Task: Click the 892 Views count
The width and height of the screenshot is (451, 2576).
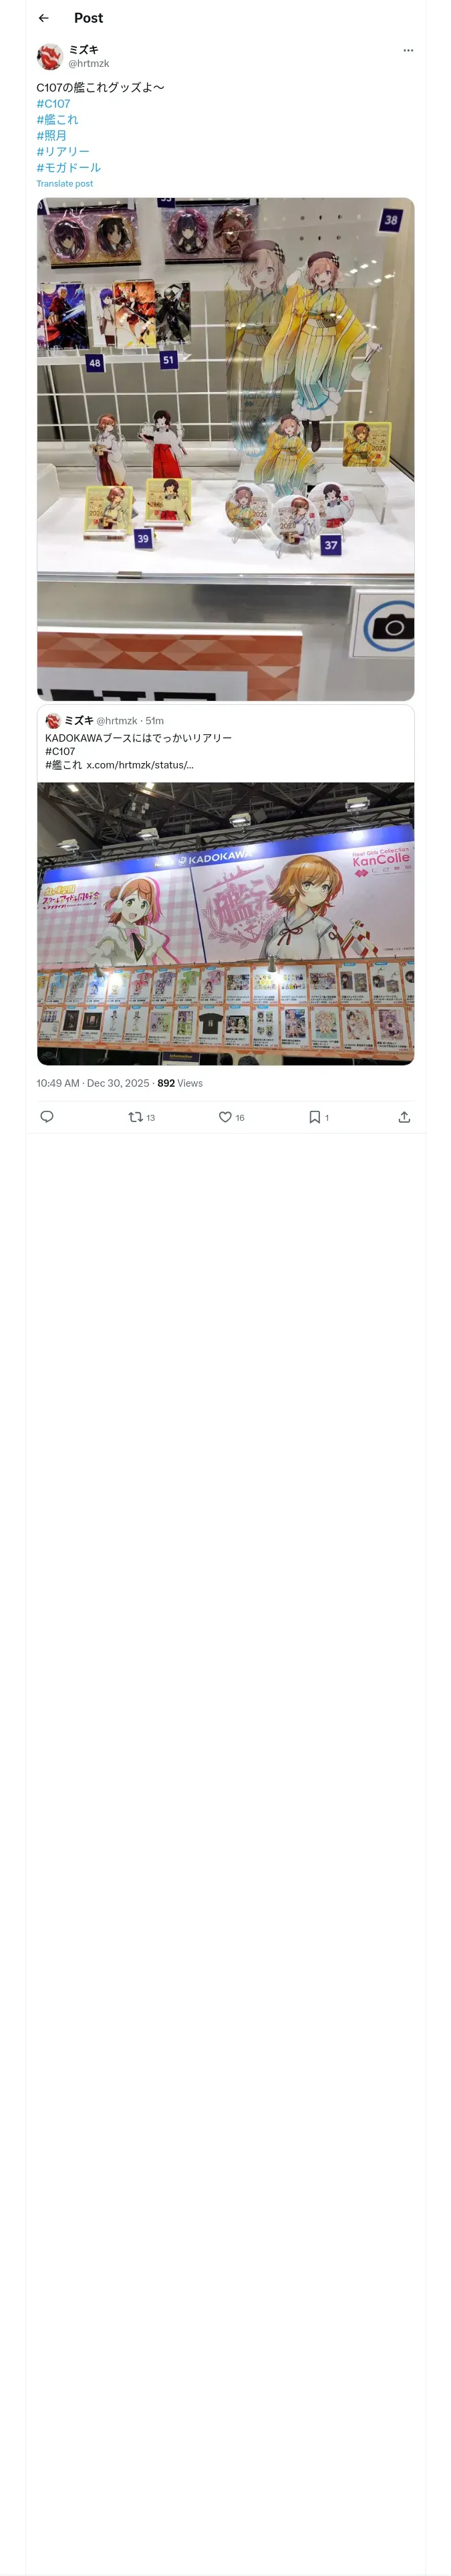Action: [180, 1083]
